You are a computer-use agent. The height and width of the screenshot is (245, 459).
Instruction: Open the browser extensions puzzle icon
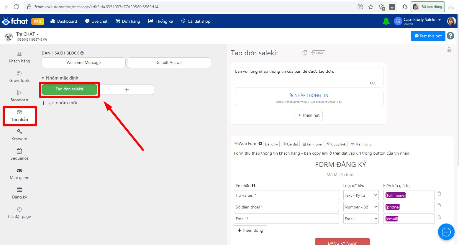pos(405,7)
